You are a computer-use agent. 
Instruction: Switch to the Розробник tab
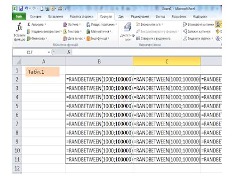179,16
